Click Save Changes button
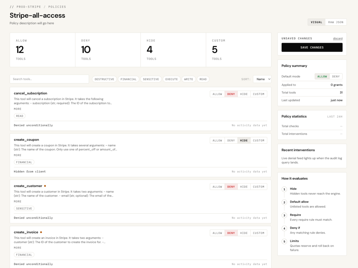Image resolution: width=358 pixels, height=268 pixels. pos(312,47)
